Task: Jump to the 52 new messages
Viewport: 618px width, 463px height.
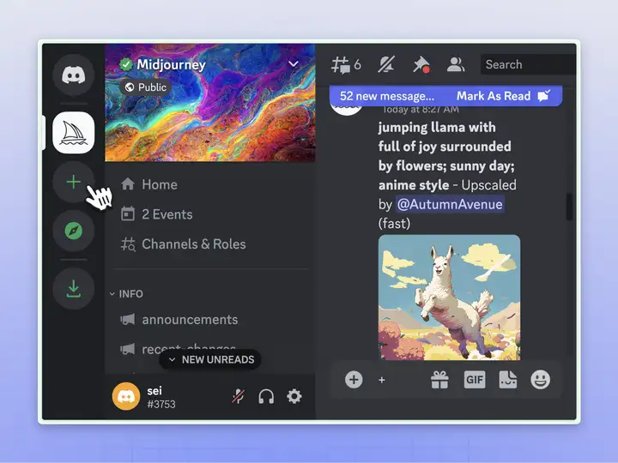Action: 387,96
